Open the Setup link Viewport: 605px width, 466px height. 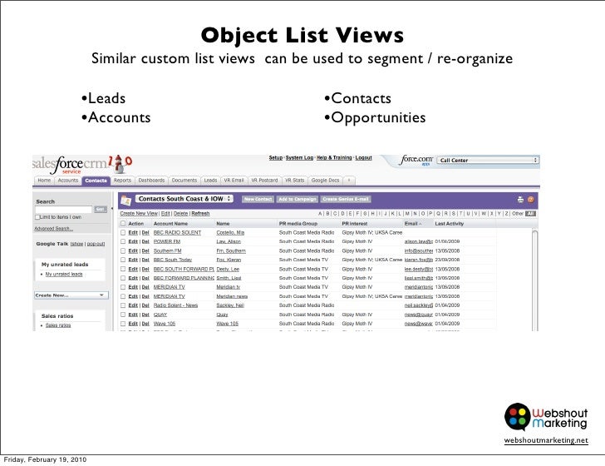[276, 157]
